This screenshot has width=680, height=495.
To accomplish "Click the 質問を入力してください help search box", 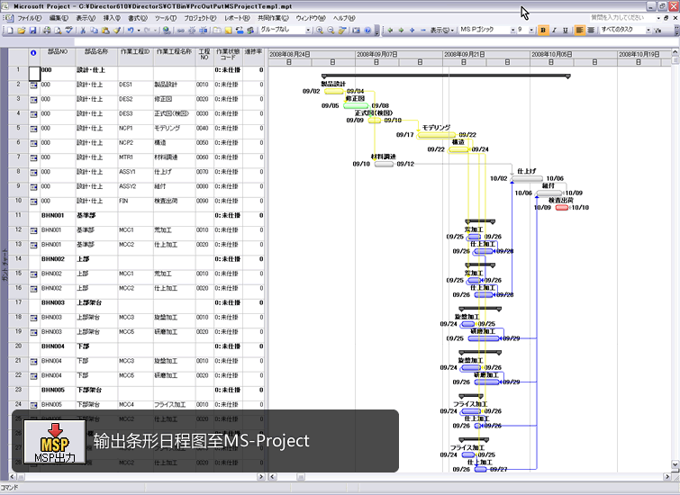I will [621, 18].
